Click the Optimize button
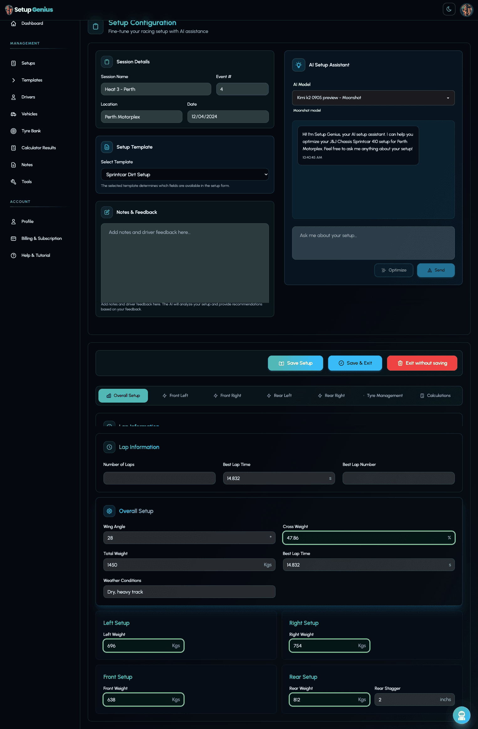This screenshot has height=729, width=478. (394, 270)
